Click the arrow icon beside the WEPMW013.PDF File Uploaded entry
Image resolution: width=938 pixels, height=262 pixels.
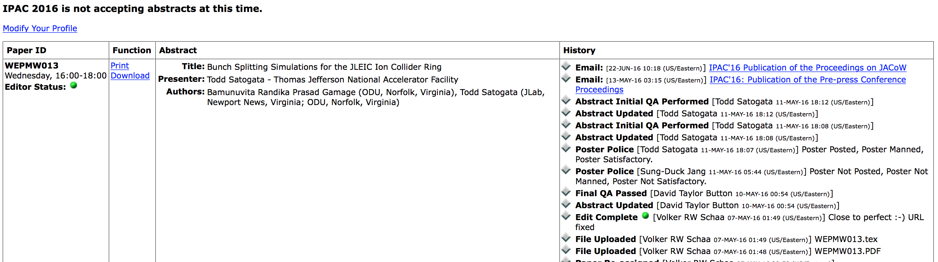click(x=566, y=250)
